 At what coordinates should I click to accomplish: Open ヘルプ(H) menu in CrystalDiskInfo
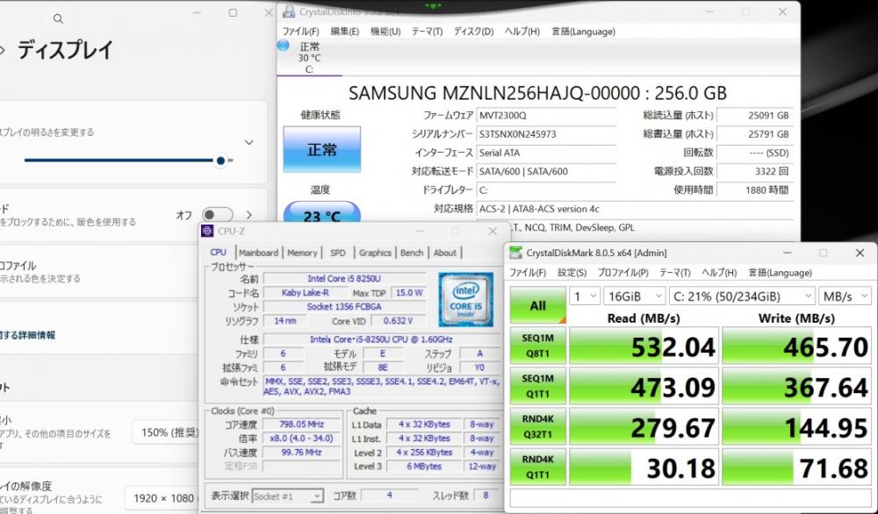click(x=522, y=32)
